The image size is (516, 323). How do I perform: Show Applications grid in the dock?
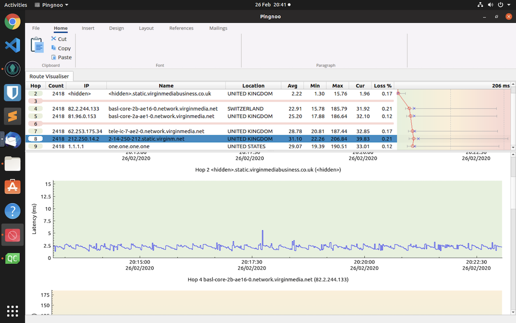pyautogui.click(x=13, y=311)
